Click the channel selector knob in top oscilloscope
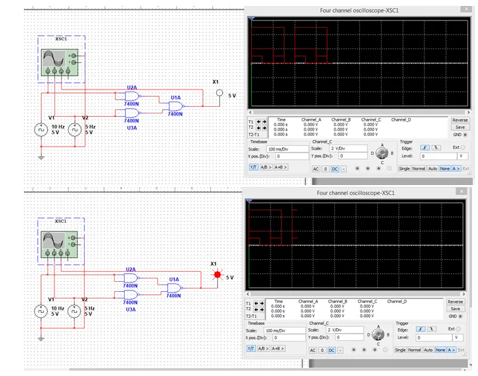This screenshot has width=478, height=376. click(x=381, y=152)
